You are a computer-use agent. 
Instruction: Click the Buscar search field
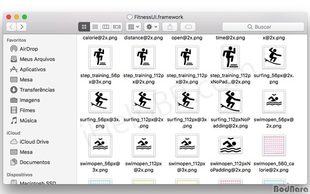(263, 27)
